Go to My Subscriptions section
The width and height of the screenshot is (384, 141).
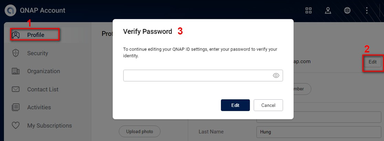tap(49, 126)
